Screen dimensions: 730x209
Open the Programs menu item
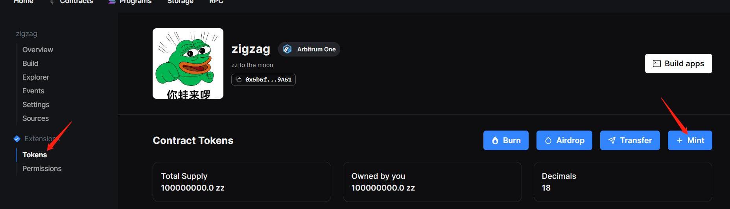pyautogui.click(x=135, y=2)
